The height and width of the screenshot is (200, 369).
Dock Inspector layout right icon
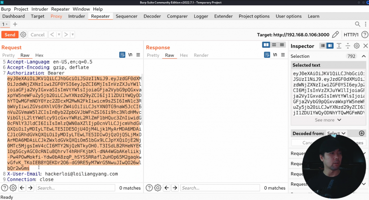click(x=330, y=46)
